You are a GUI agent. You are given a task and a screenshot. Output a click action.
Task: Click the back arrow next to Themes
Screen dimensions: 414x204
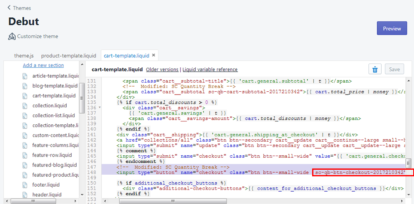click(9, 8)
